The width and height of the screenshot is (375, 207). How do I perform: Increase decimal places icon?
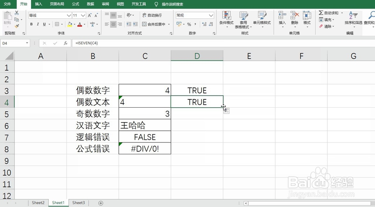pos(204,24)
